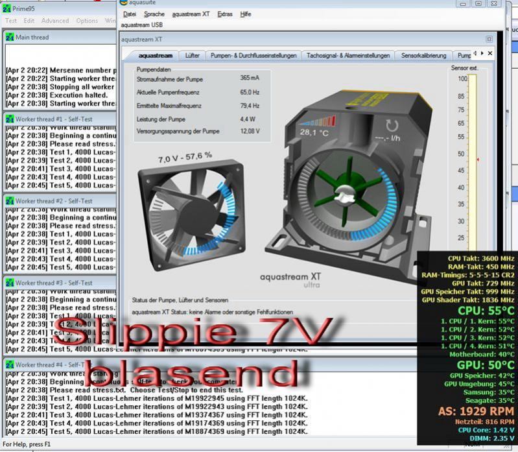
Task: Click Worker thread #1 window icon
Action: [x=10, y=119]
